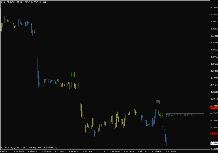
Task: Click the 1.23105 price axis label
Action: click(215, 113)
